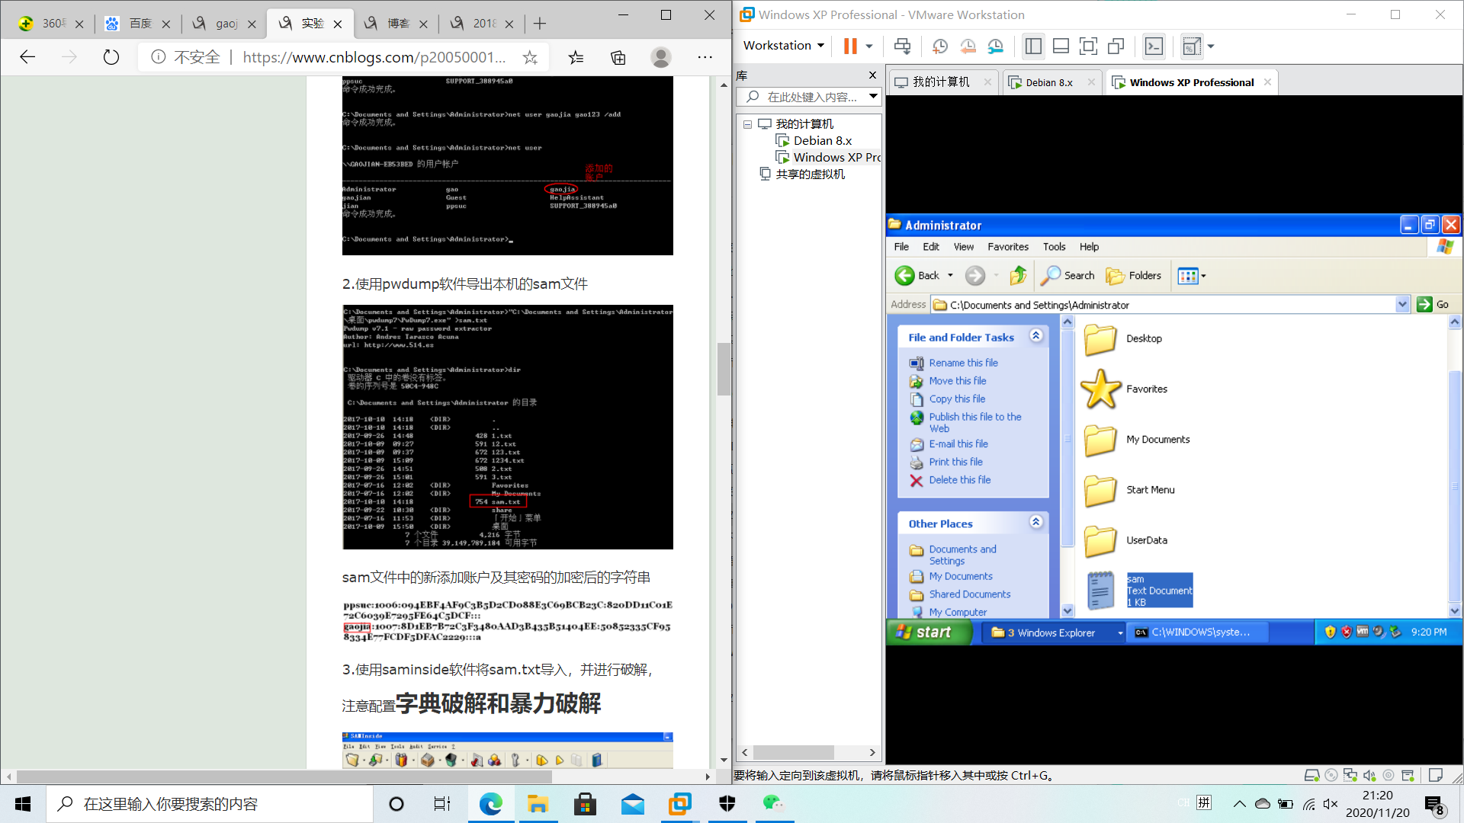Click Delete this file link
The height and width of the screenshot is (823, 1464).
(959, 480)
